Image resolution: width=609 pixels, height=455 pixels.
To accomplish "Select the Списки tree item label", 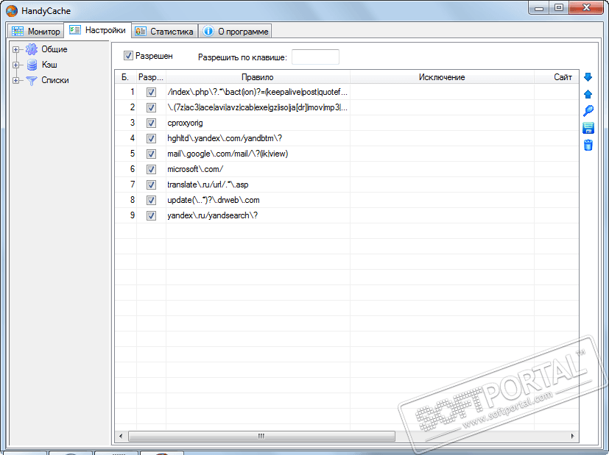I will pos(55,80).
